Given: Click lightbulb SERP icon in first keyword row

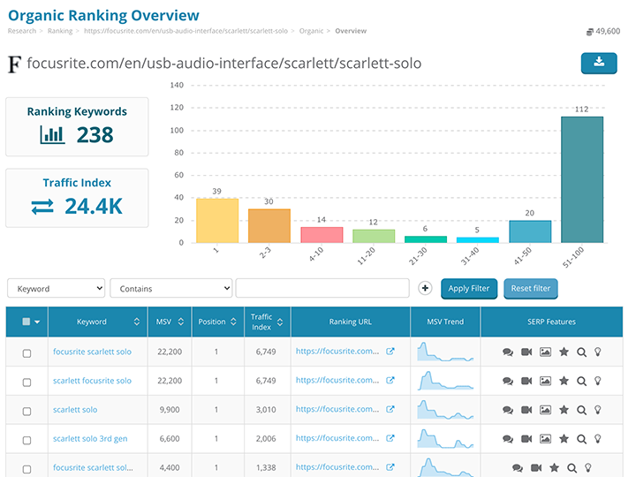Looking at the screenshot, I should pos(597,352).
